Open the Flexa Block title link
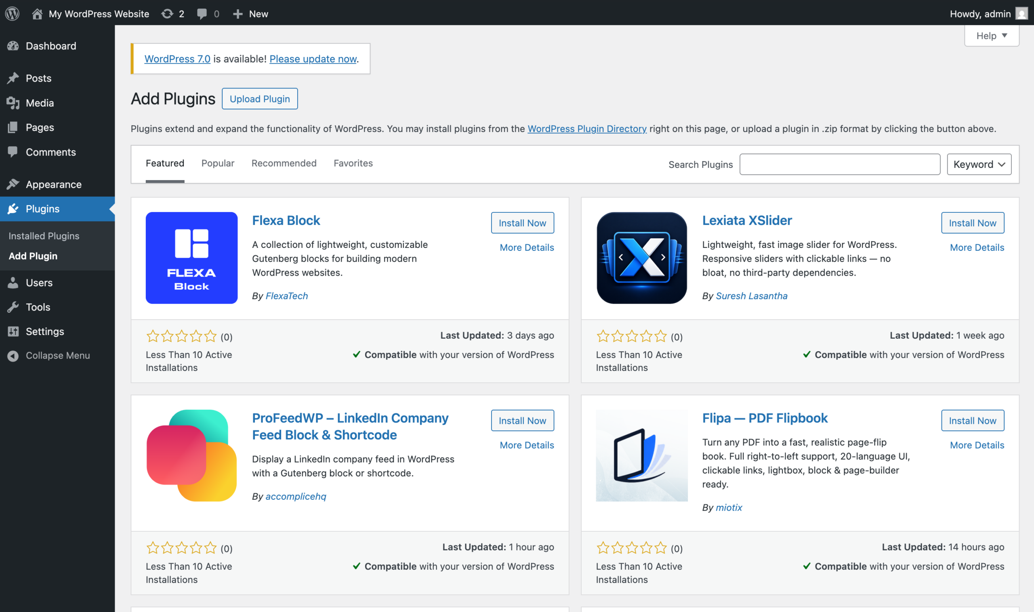Screen dimensions: 1034x612 point(286,220)
